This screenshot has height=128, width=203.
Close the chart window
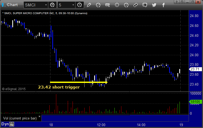198,2
